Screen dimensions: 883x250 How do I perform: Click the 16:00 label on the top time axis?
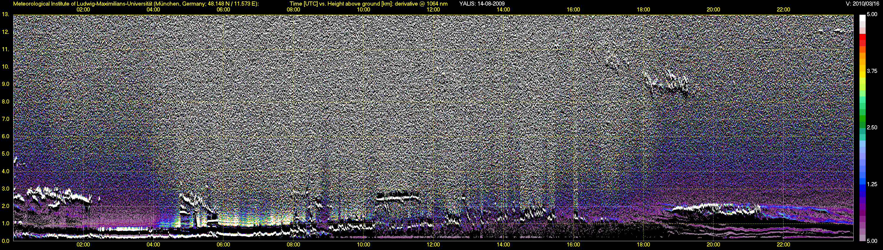click(x=573, y=10)
